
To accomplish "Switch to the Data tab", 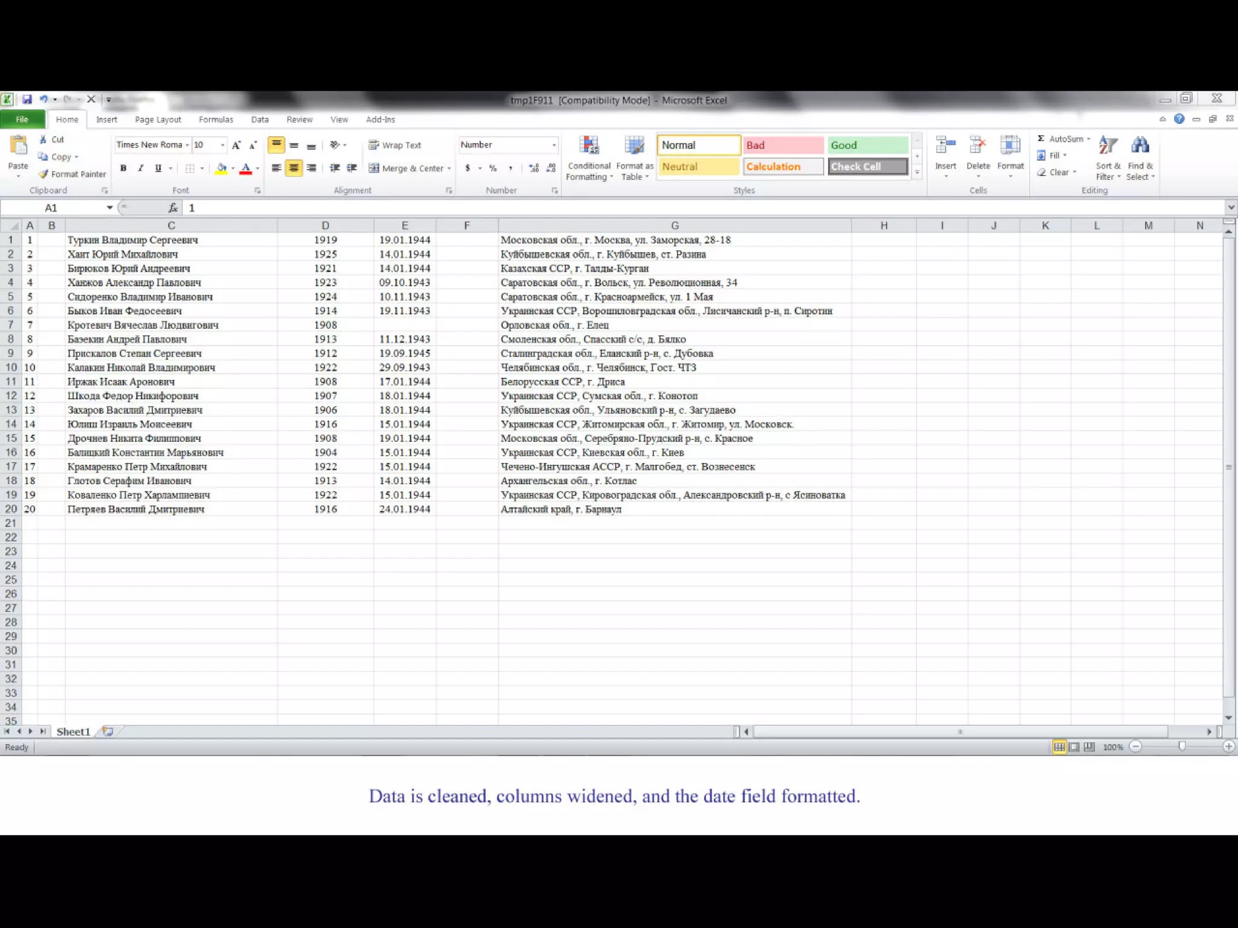I will (x=260, y=120).
